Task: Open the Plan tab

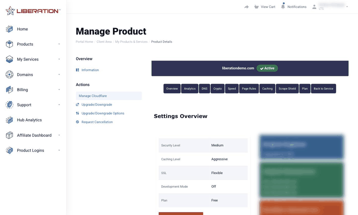Action: 305,89
